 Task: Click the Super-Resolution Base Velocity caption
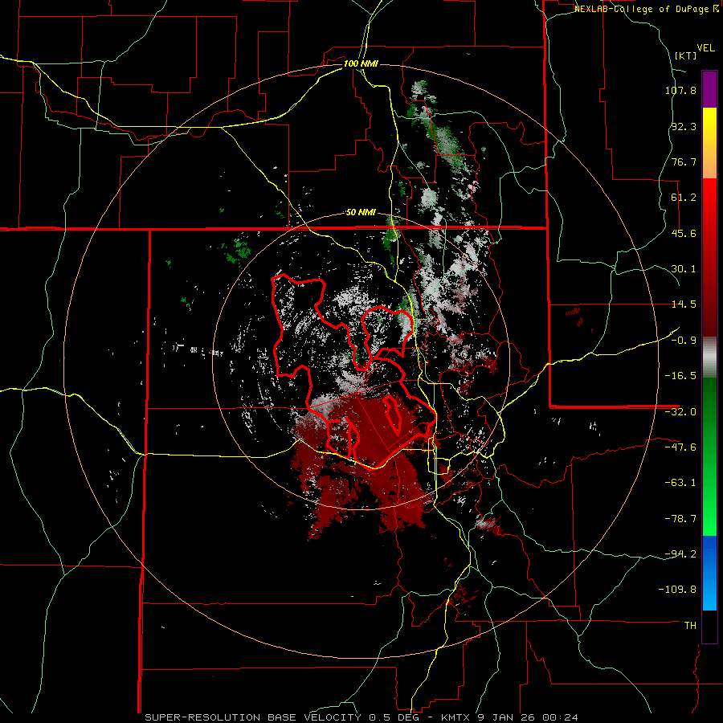click(x=361, y=717)
